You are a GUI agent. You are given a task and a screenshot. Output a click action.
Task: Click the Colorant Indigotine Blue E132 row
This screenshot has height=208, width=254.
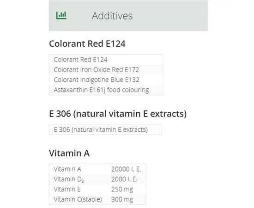(106, 80)
